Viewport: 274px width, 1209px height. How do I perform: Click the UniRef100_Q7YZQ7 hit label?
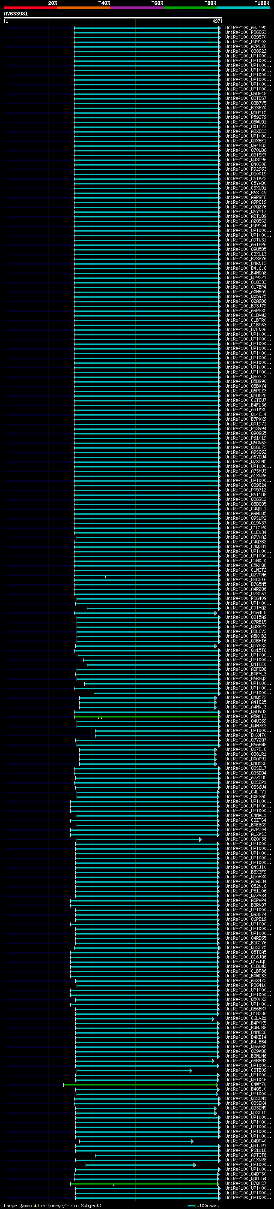(245, 740)
